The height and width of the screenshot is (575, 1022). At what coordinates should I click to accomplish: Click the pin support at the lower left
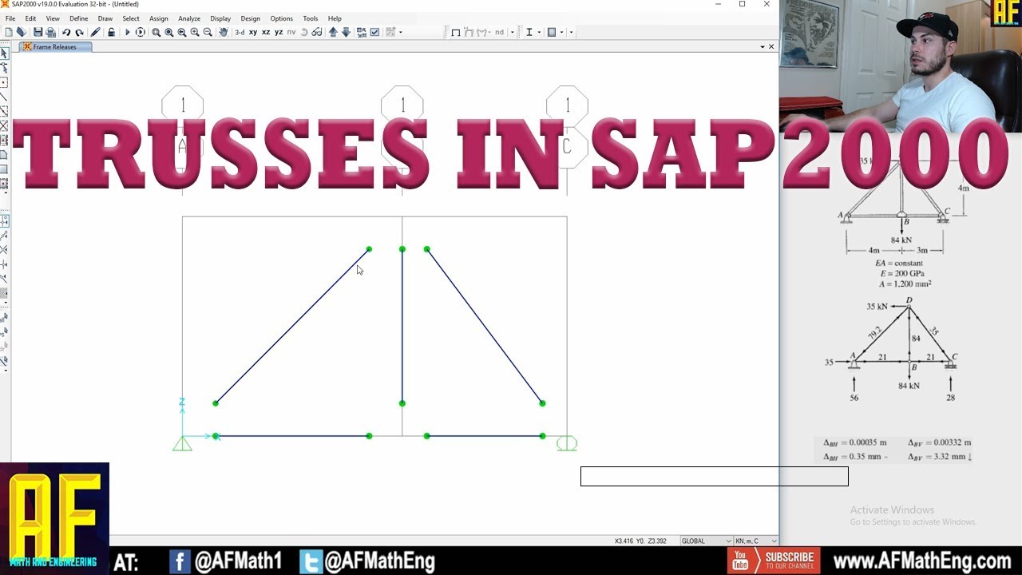coord(182,443)
